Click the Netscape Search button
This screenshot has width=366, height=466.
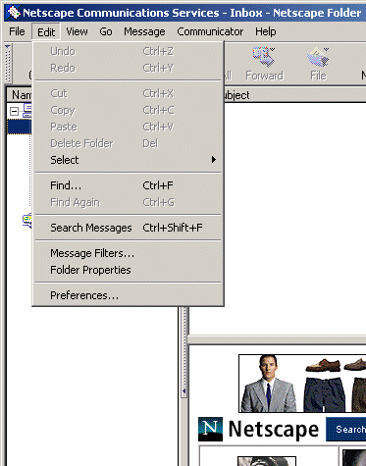[346, 429]
